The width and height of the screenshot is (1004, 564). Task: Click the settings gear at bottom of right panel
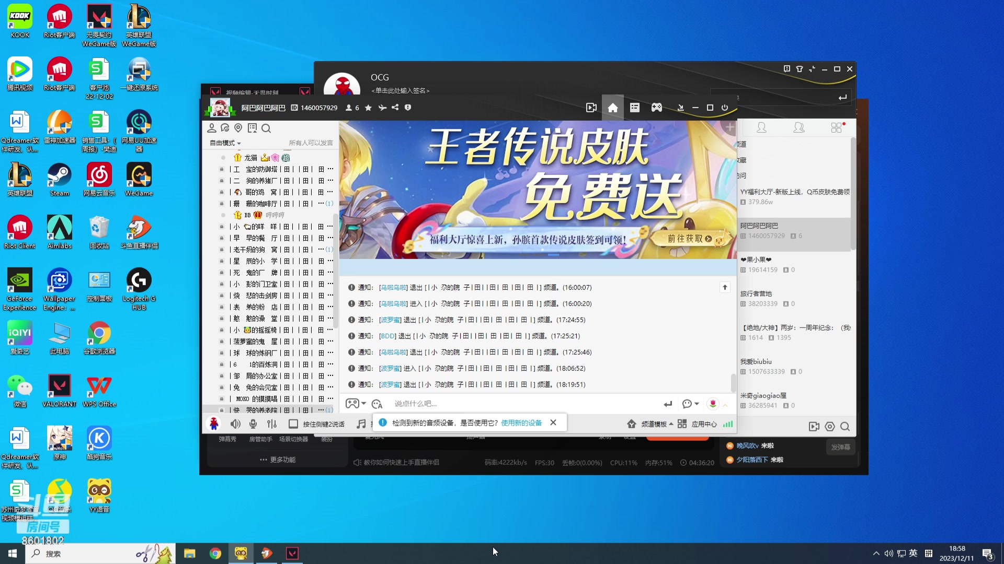tap(830, 427)
